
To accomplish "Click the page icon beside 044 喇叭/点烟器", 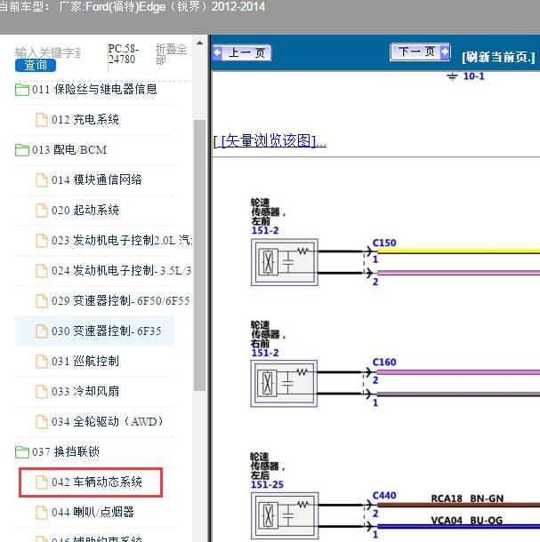I will point(42,513).
